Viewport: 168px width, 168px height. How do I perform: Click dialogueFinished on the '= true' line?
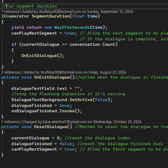(x=32, y=106)
